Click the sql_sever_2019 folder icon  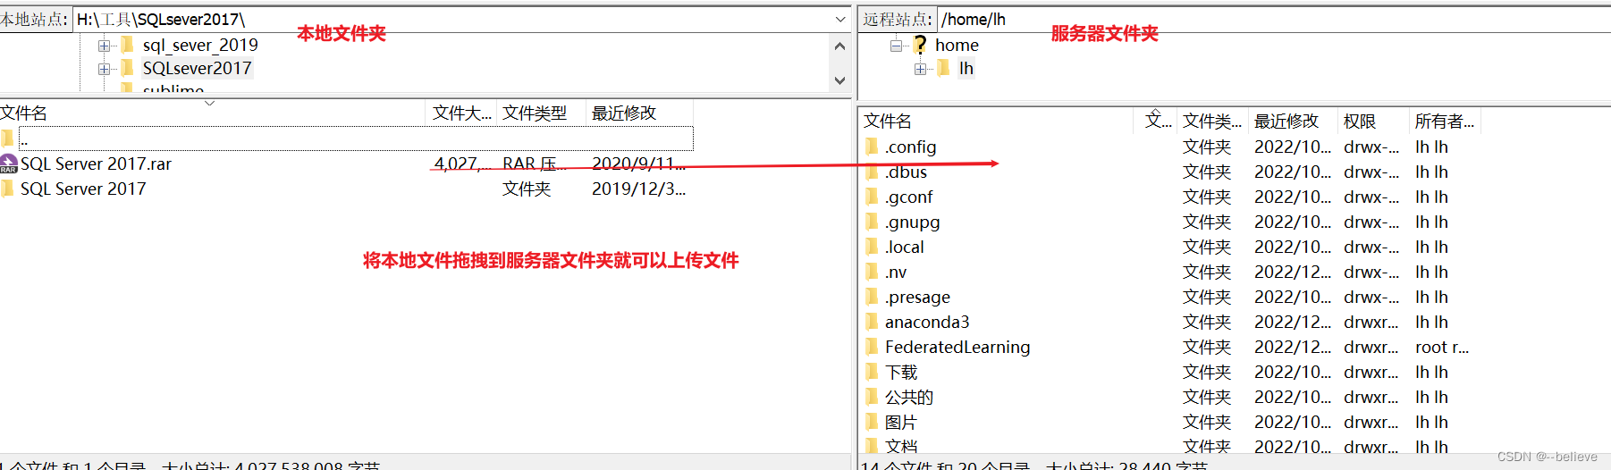[127, 45]
